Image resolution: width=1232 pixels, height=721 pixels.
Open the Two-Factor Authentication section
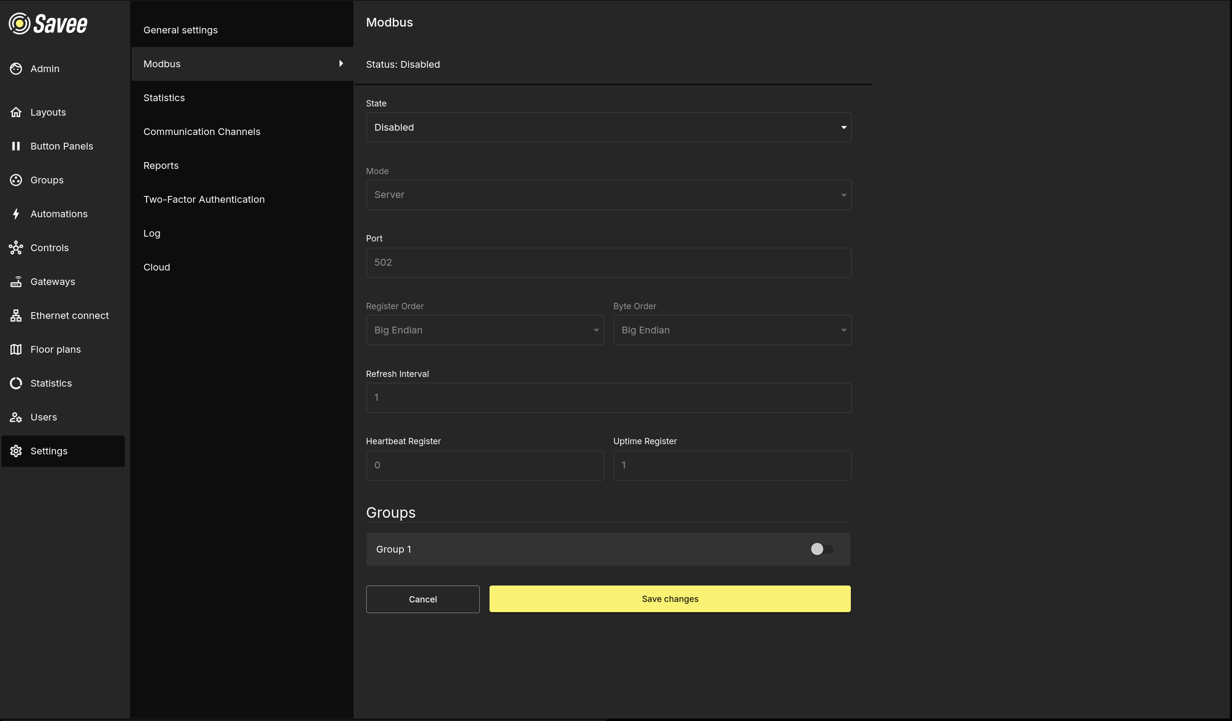tap(204, 199)
